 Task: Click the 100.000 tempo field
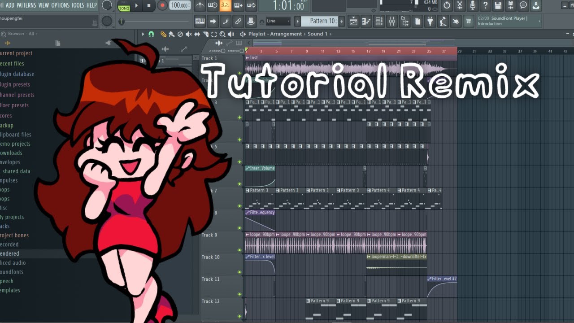pyautogui.click(x=180, y=5)
